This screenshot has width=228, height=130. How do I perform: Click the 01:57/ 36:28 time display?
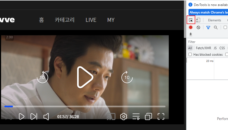click(x=68, y=117)
